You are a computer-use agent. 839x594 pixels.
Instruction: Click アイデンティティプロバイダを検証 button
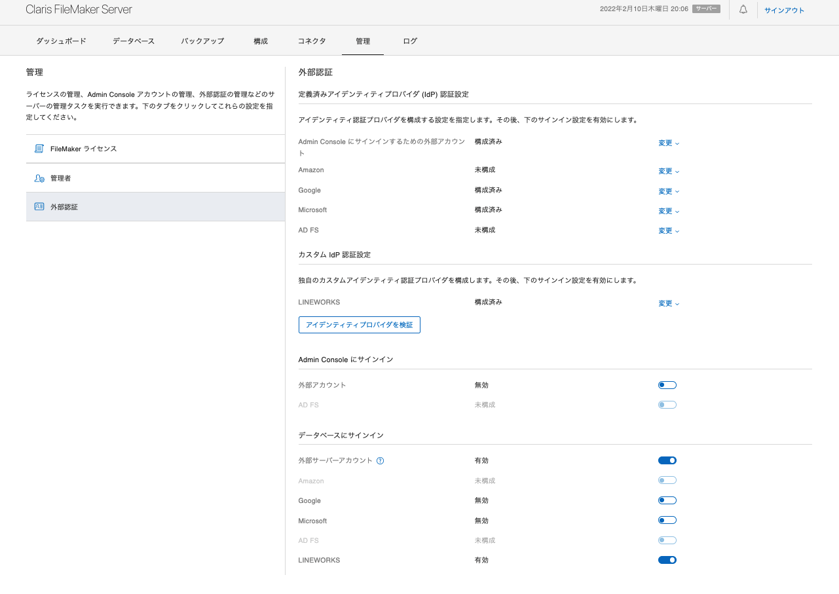[x=360, y=325]
